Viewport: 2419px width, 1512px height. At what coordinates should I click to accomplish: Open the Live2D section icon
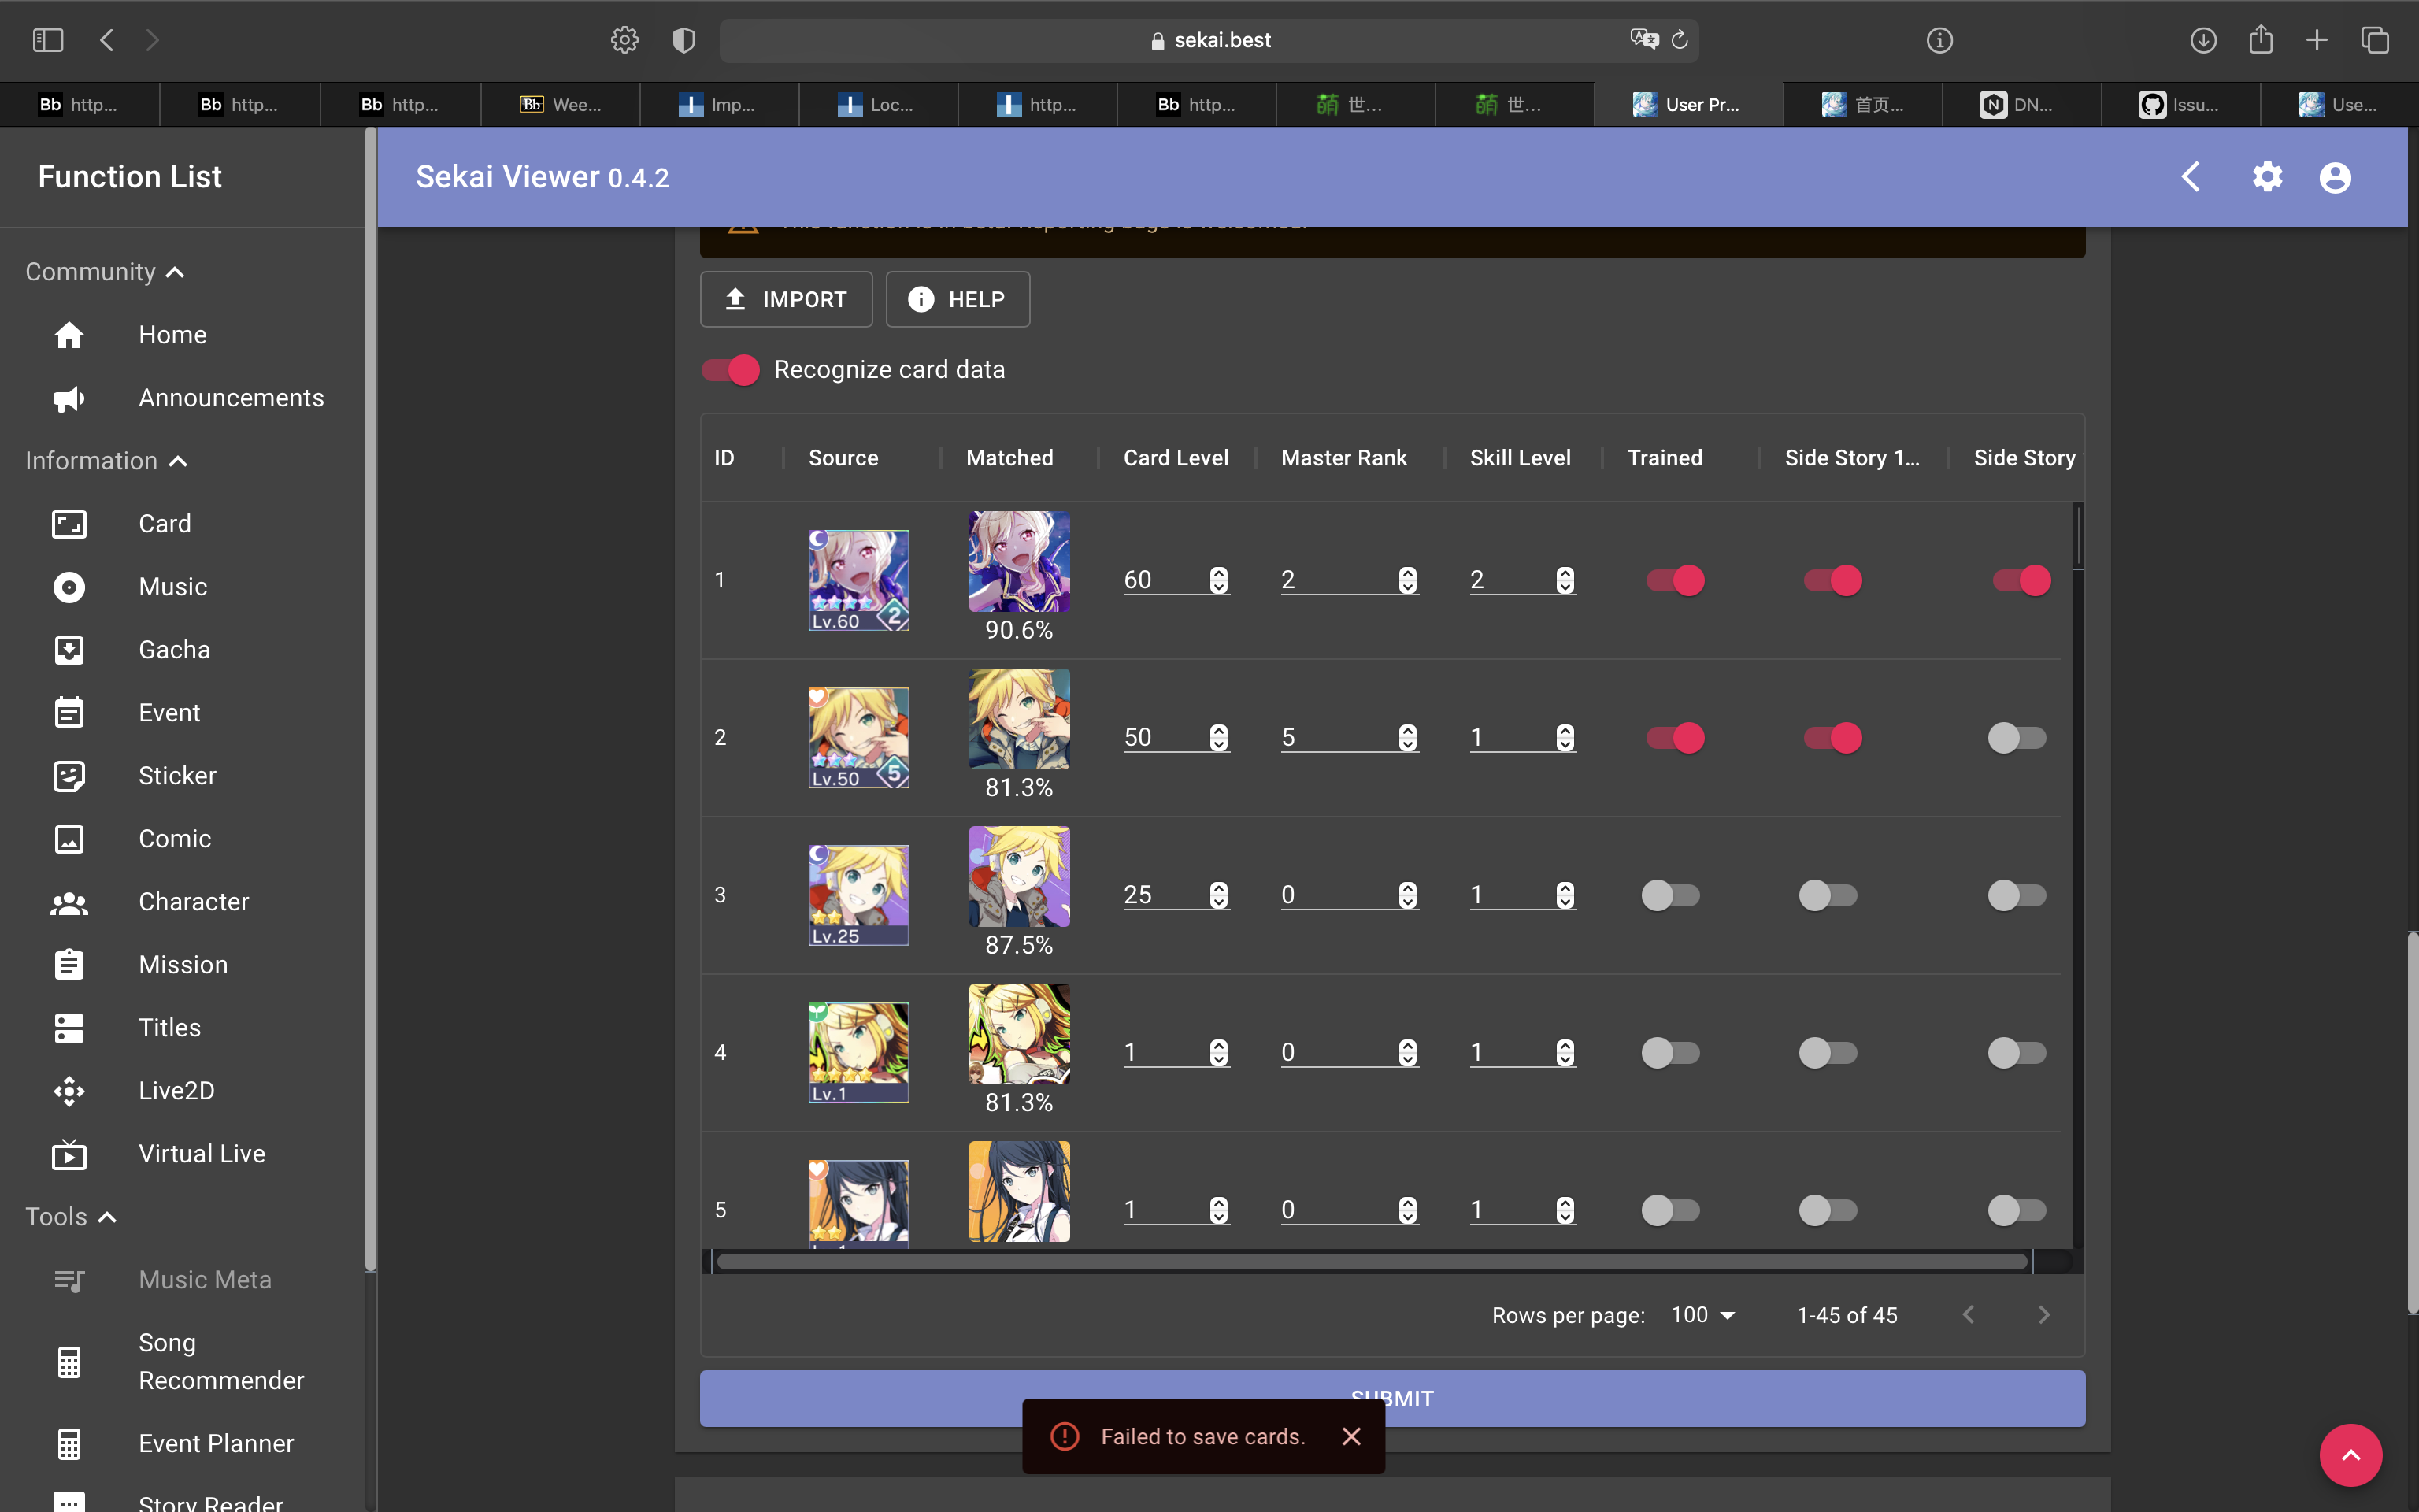[x=68, y=1091]
